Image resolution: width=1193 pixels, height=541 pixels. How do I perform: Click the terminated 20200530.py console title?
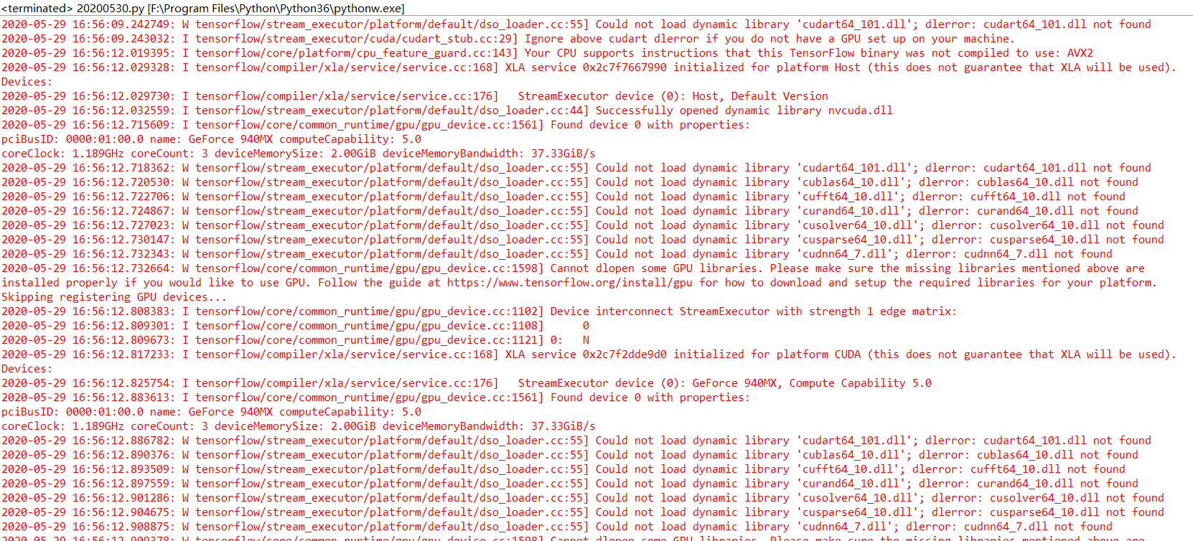(202, 9)
